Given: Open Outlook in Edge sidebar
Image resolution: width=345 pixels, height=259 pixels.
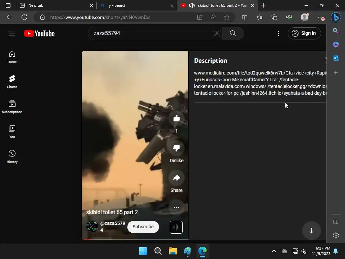Looking at the screenshot, I should pos(336,58).
